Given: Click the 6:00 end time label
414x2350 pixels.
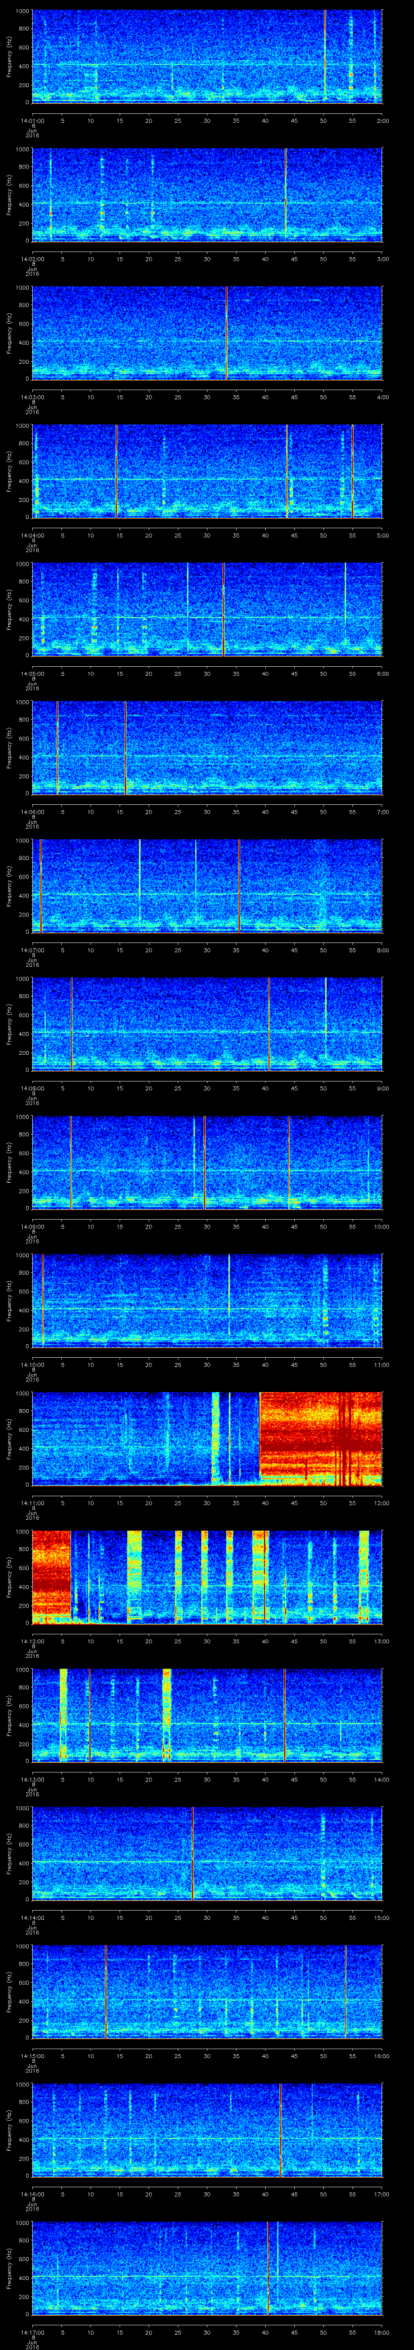Looking at the screenshot, I should pos(382,673).
